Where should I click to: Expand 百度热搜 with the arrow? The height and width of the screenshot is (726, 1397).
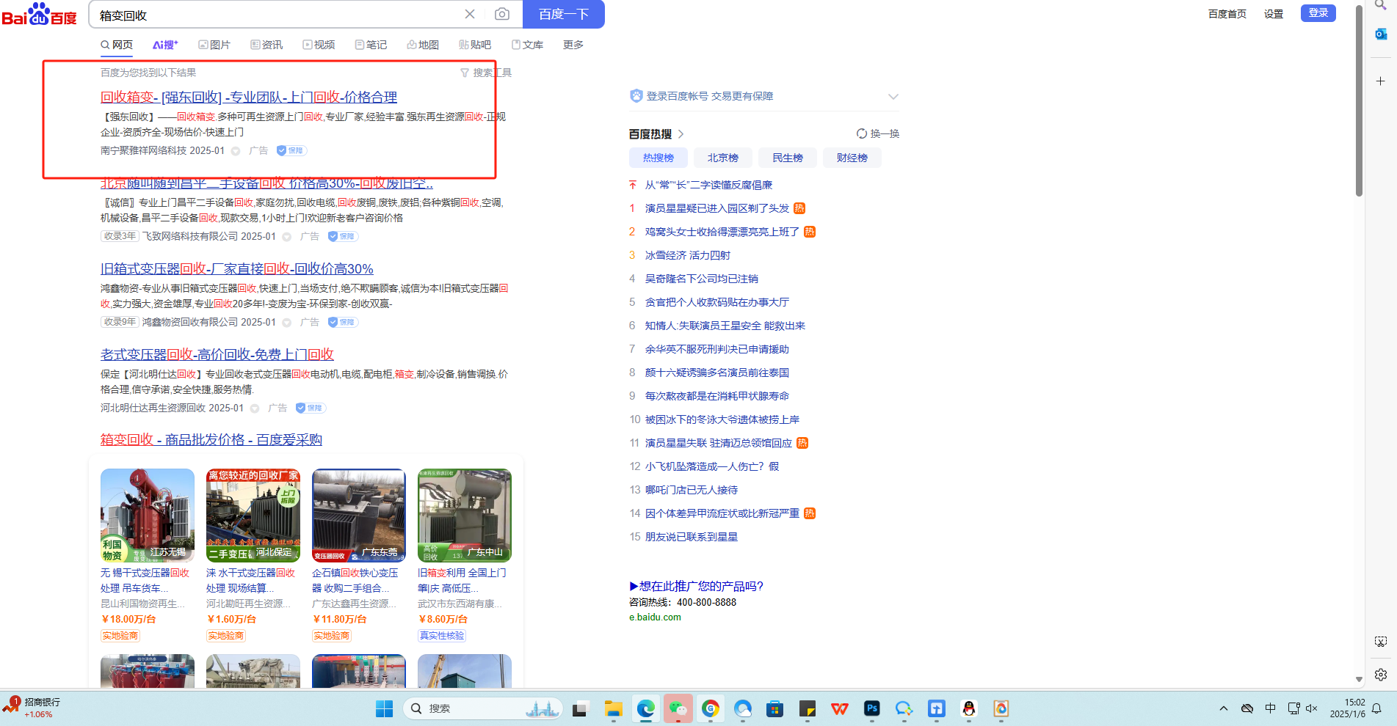click(681, 134)
